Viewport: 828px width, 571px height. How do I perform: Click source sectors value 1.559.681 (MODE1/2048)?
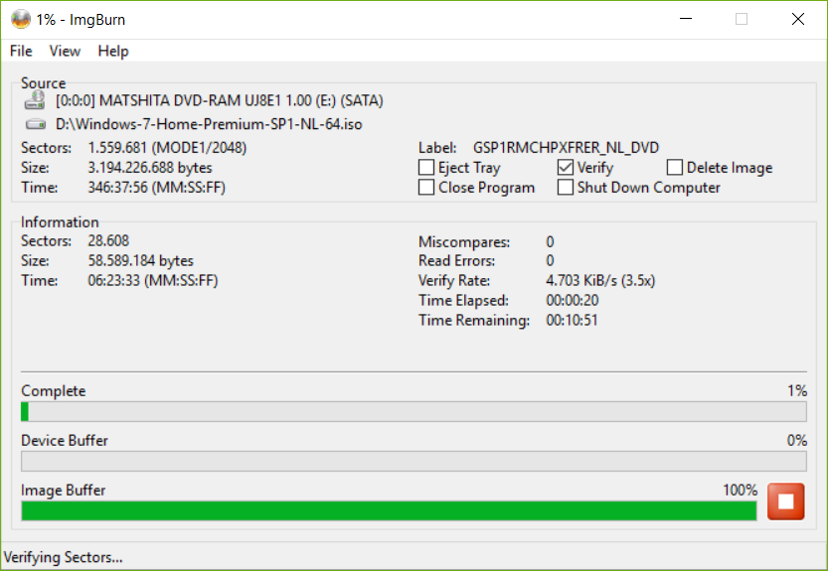point(167,147)
